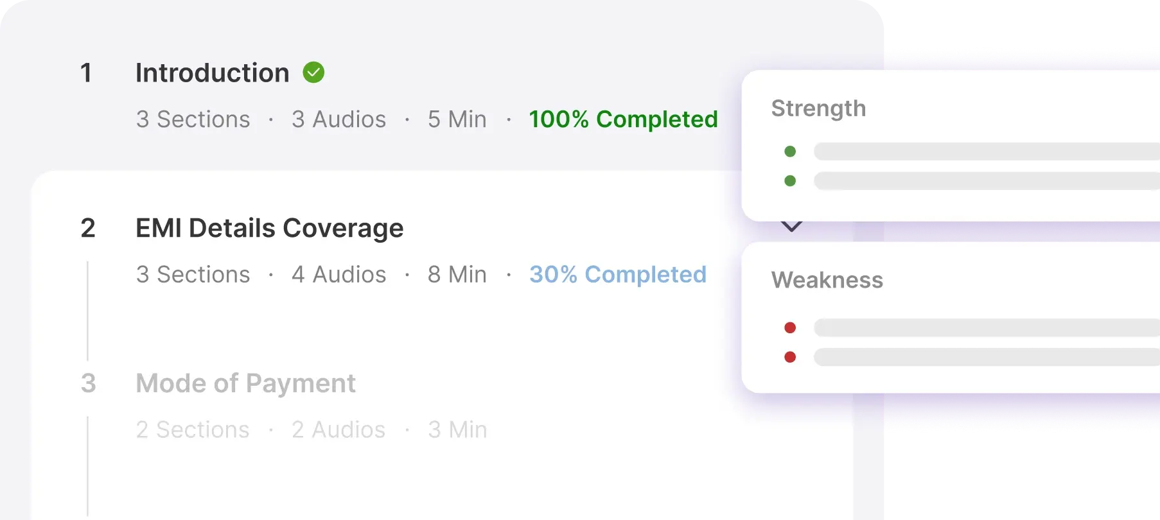
Task: Click step number 1 in the list
Action: pos(86,73)
